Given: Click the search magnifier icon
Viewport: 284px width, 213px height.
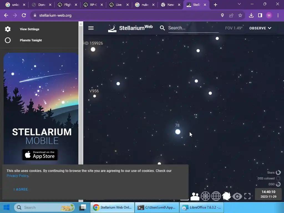Looking at the screenshot, I should [162, 28].
